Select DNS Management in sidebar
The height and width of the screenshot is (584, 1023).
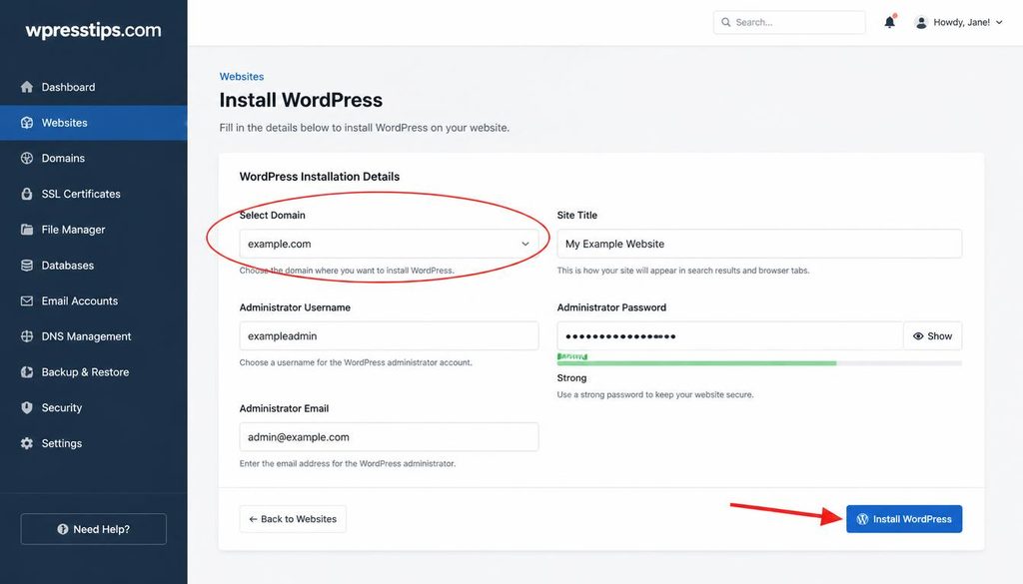coord(93,336)
